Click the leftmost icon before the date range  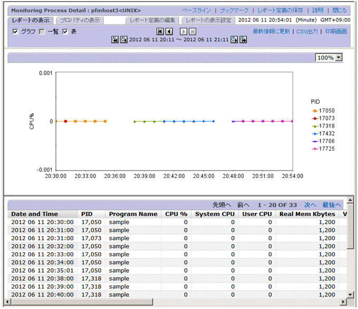click(115, 40)
